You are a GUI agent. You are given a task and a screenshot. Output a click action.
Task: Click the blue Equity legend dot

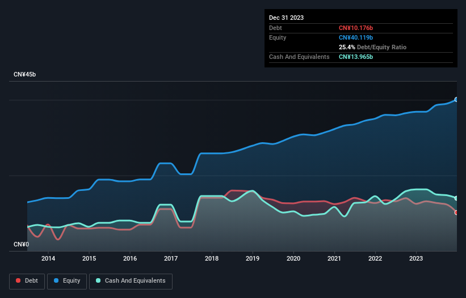(56, 280)
